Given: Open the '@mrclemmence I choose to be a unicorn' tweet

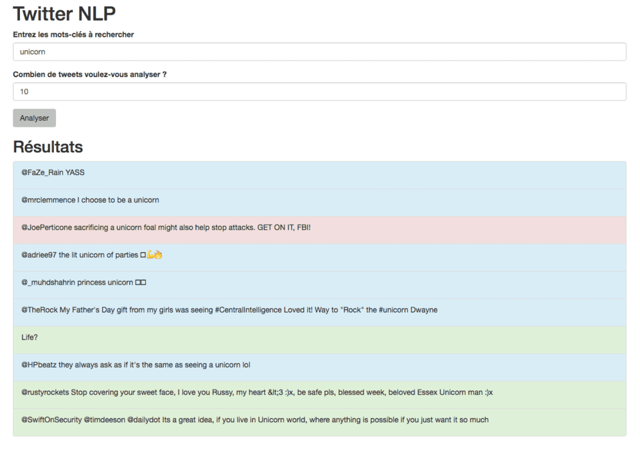Looking at the screenshot, I should click(90, 200).
